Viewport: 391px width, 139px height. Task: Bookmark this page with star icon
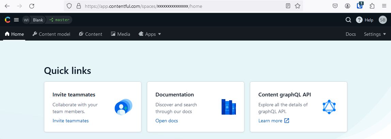pyautogui.click(x=298, y=6)
